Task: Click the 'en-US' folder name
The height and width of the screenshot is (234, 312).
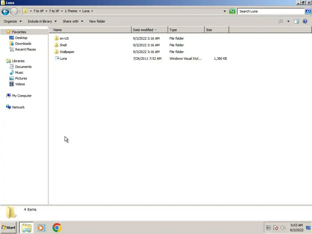Action: (x=64, y=38)
